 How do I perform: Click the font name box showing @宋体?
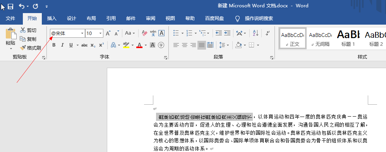coord(65,33)
